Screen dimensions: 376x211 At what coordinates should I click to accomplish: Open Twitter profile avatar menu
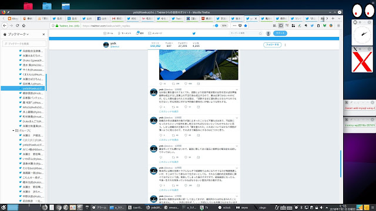(x=268, y=33)
